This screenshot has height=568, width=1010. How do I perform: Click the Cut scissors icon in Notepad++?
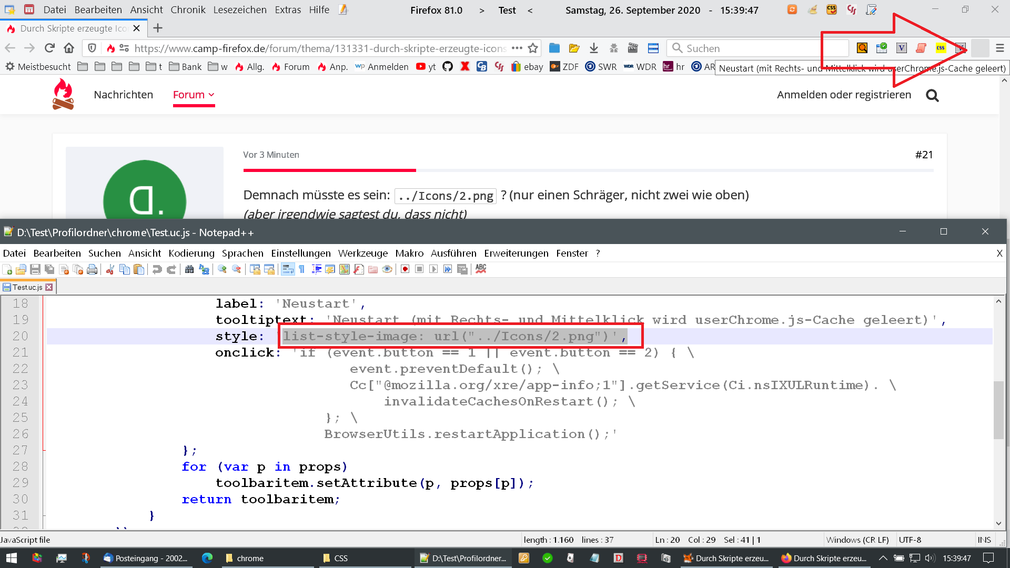point(110,269)
